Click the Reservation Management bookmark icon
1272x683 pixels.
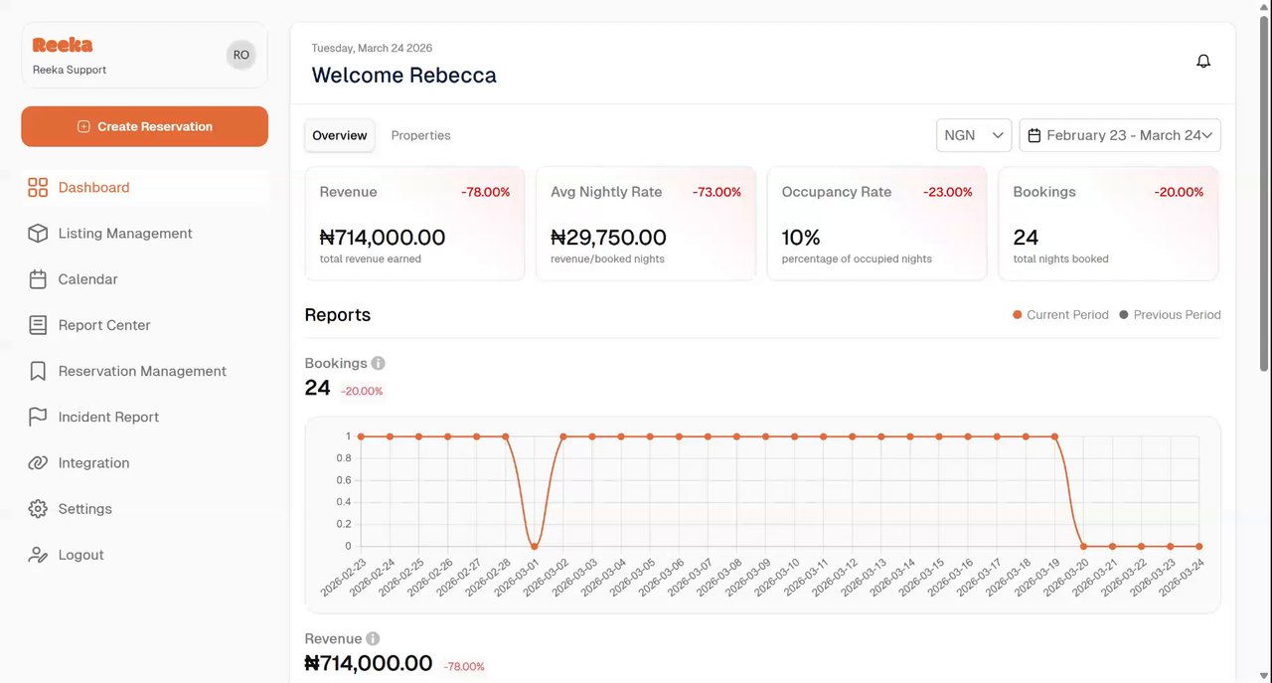38,371
